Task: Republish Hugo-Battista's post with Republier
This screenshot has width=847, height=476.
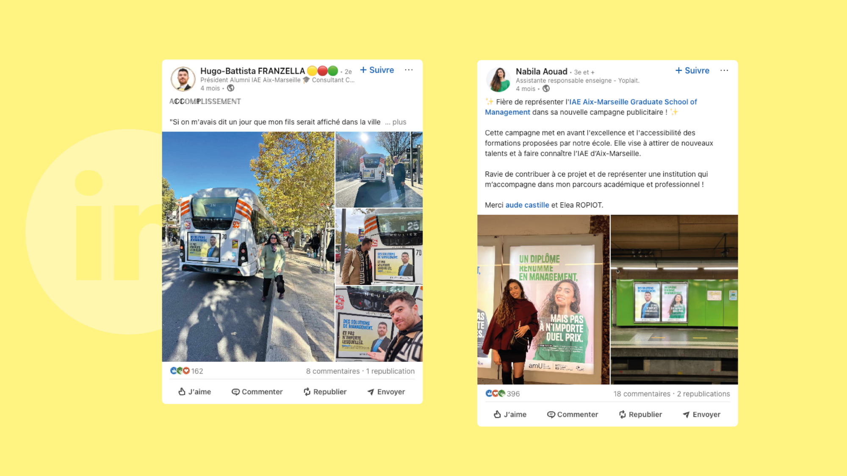Action: pos(325,392)
